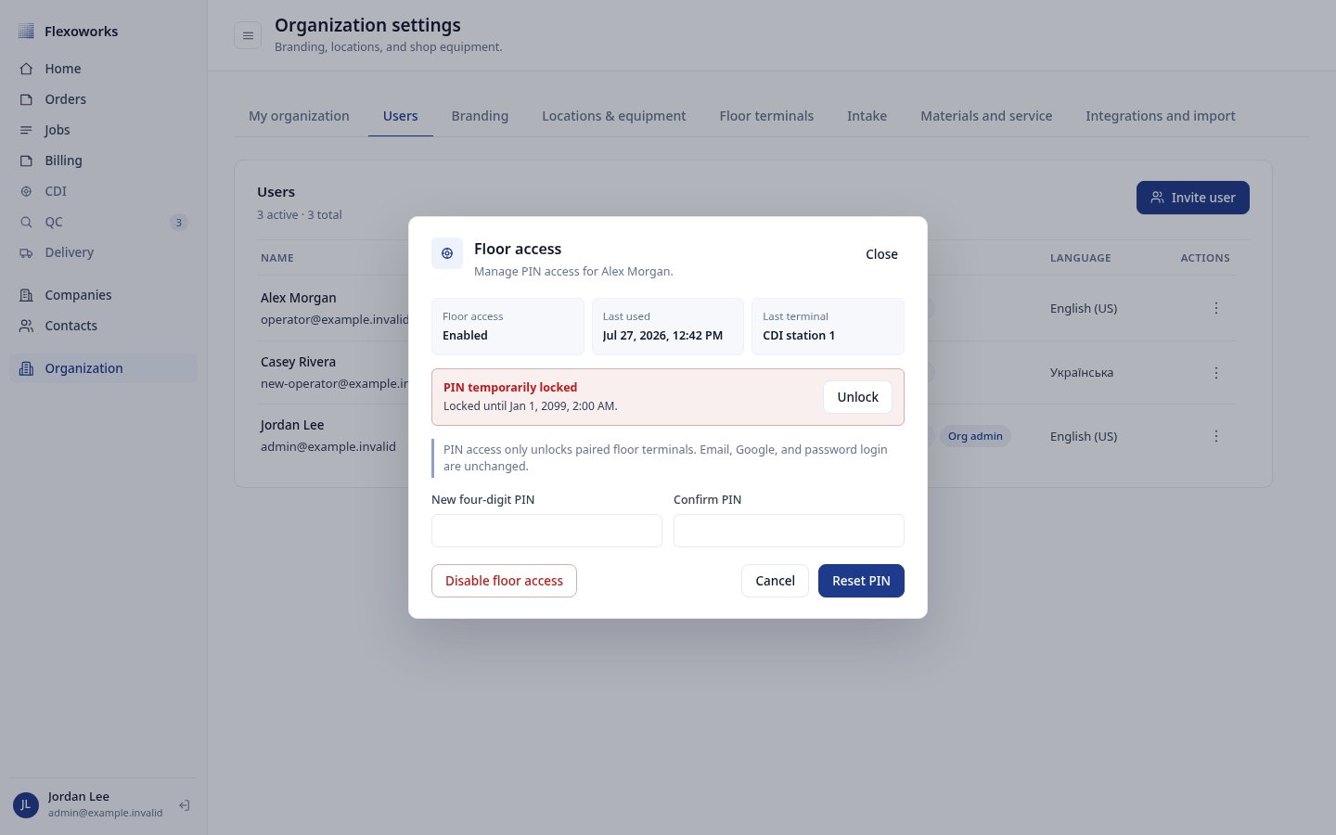Open Materials and service tab
Viewport: 1336px width, 835px height.
986,116
